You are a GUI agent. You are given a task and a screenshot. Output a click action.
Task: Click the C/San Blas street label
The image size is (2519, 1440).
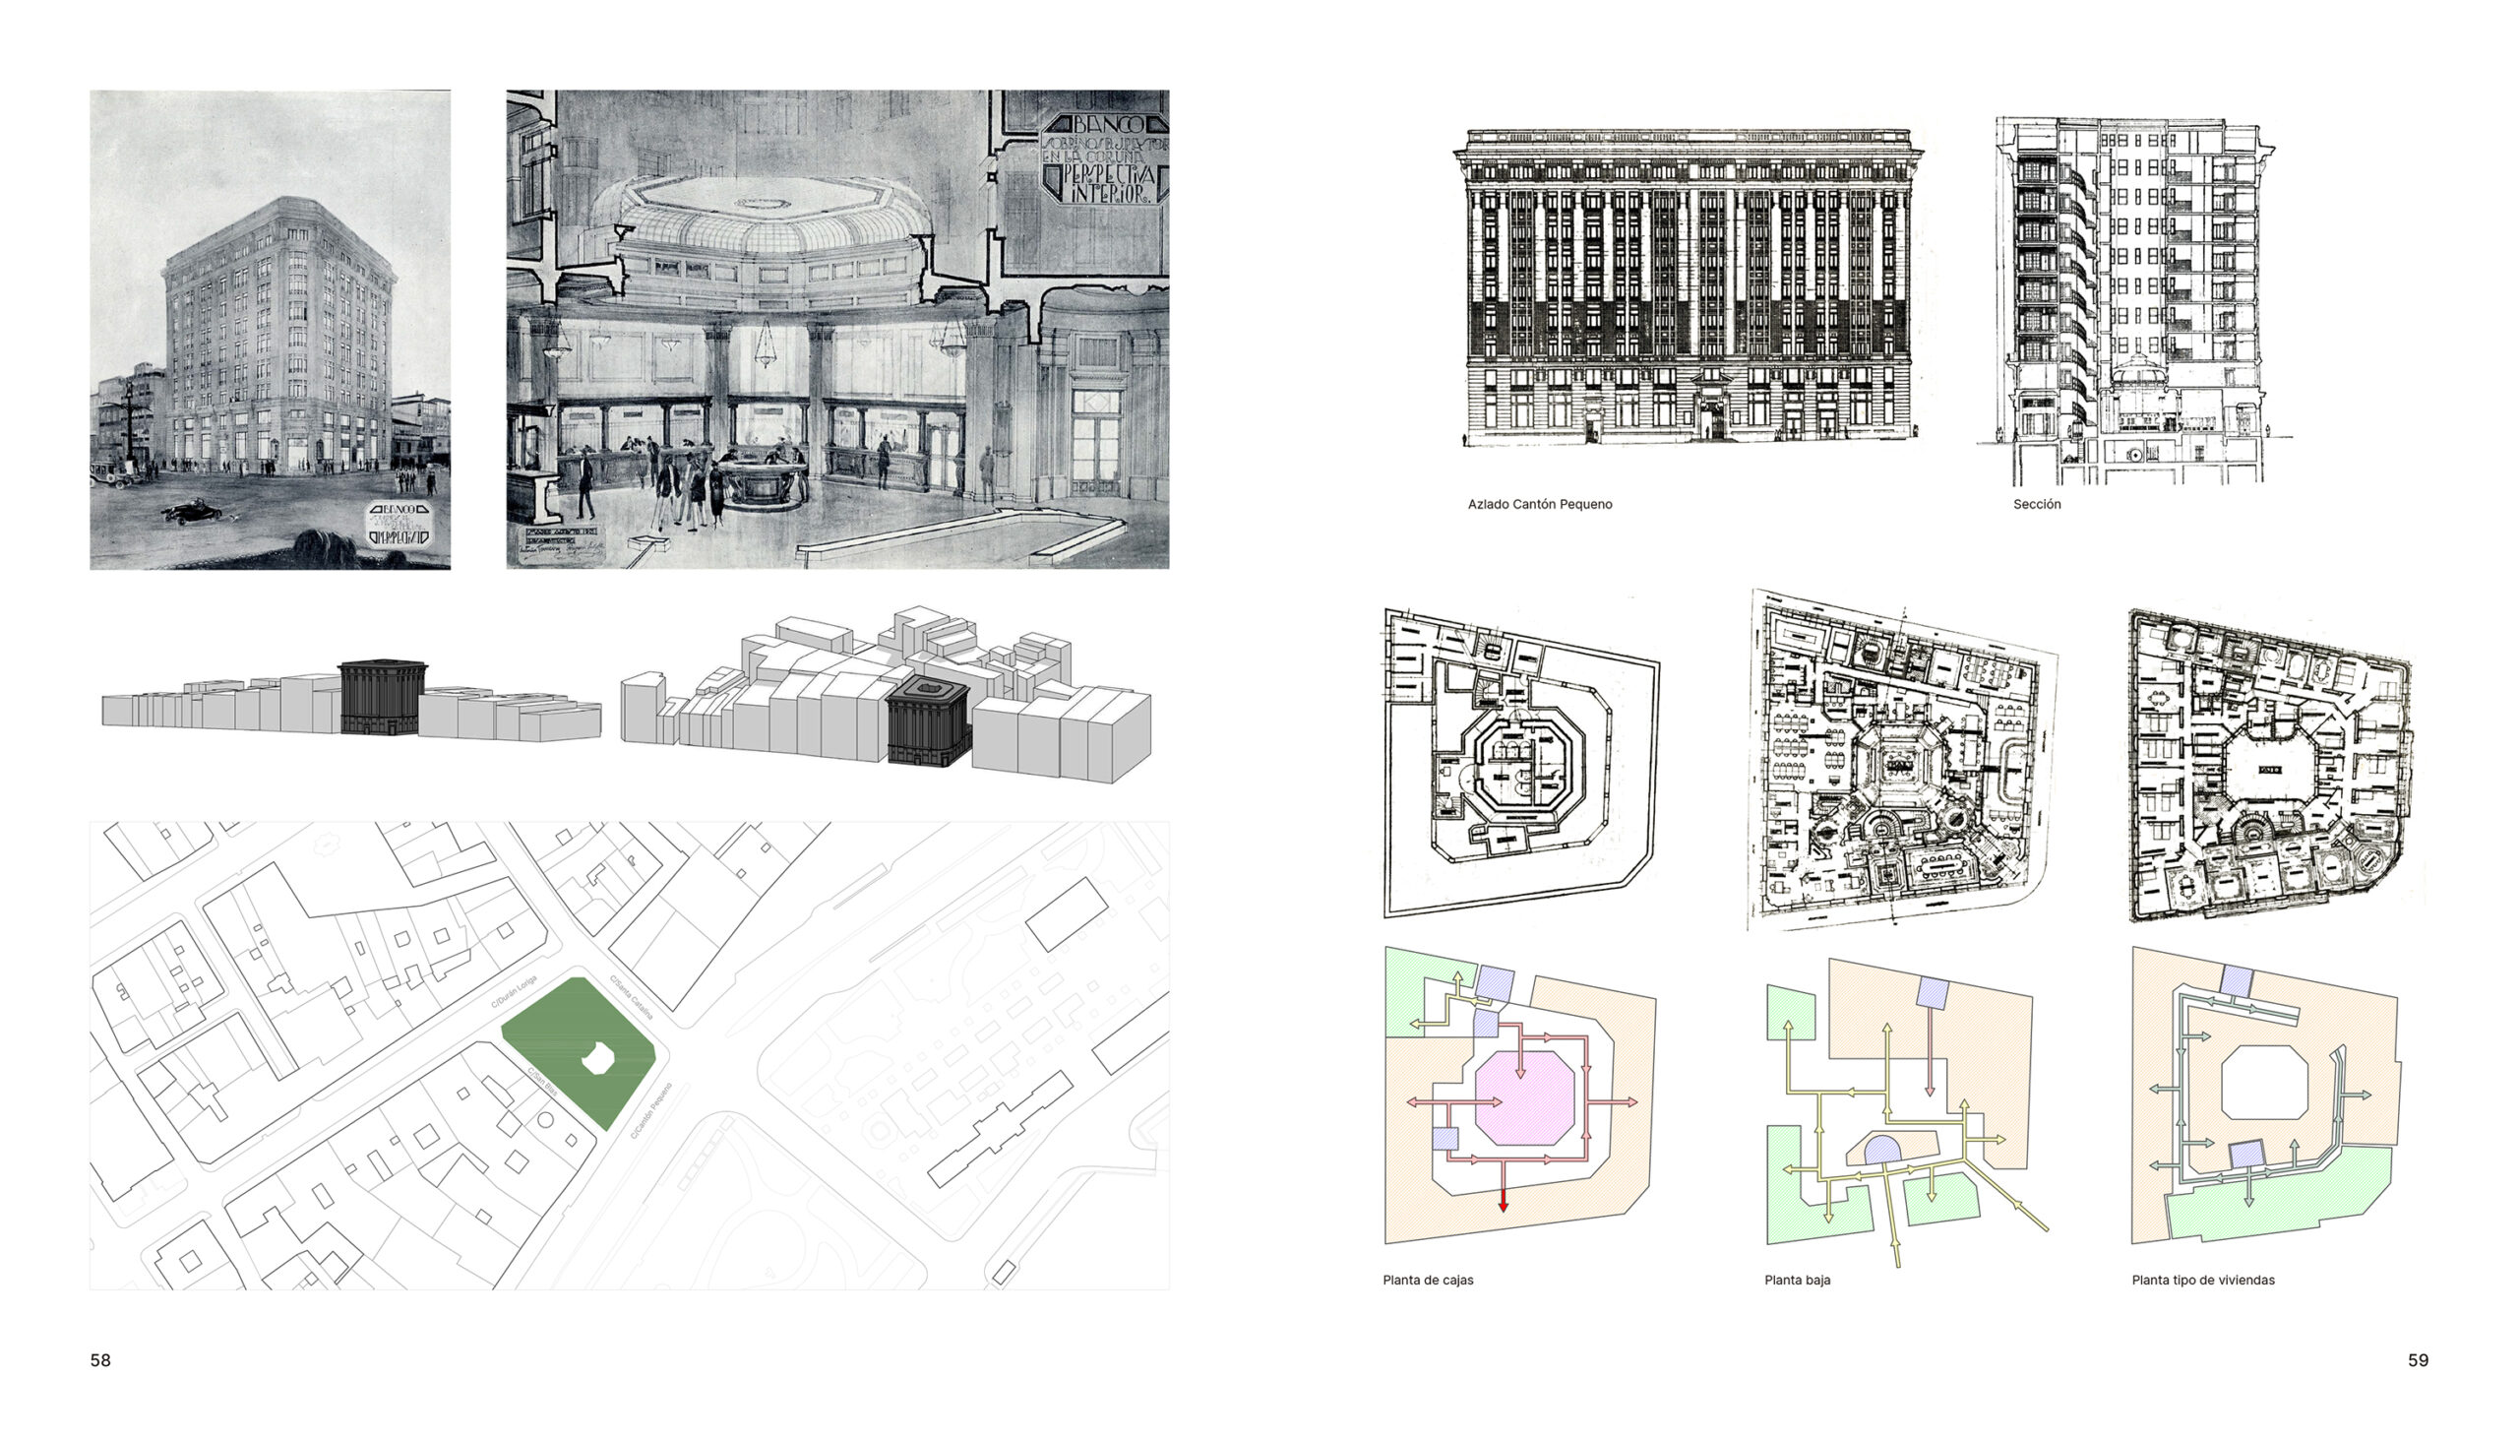click(x=541, y=1081)
